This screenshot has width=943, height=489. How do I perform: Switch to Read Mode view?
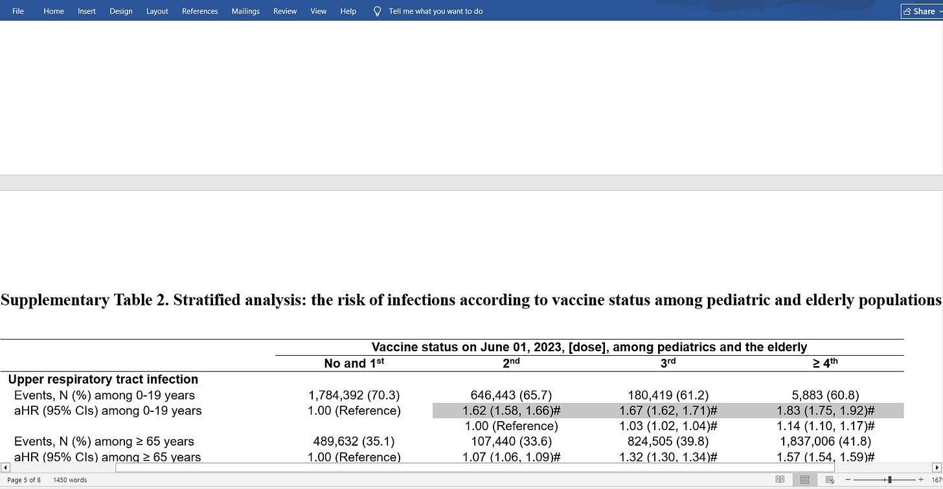[x=780, y=479]
